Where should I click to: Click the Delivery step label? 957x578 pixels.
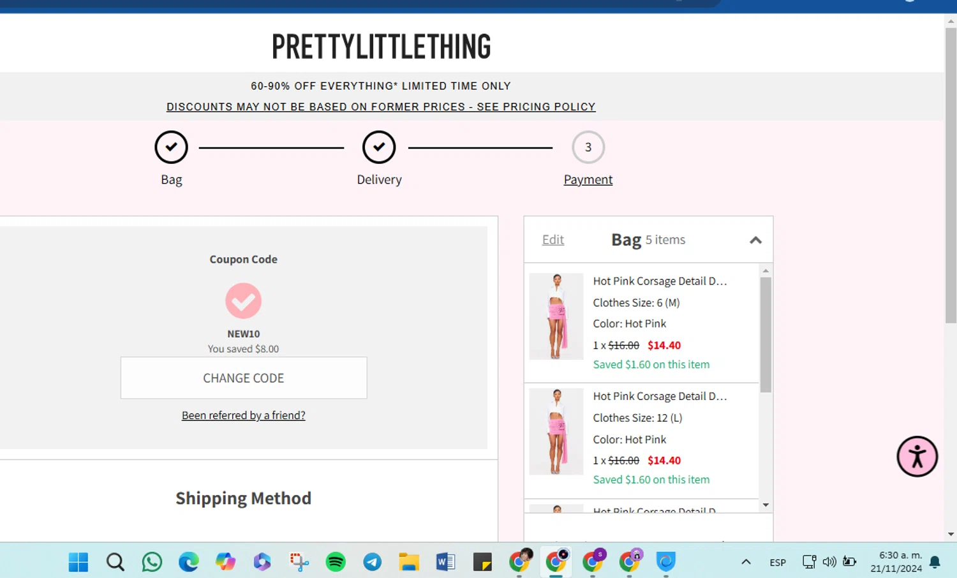pos(379,179)
